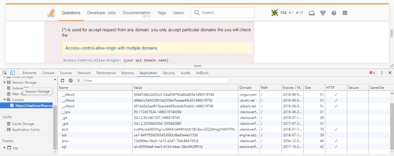Click the Stack Overflow logo icon
This screenshot has height=156, width=394.
click(51, 13)
